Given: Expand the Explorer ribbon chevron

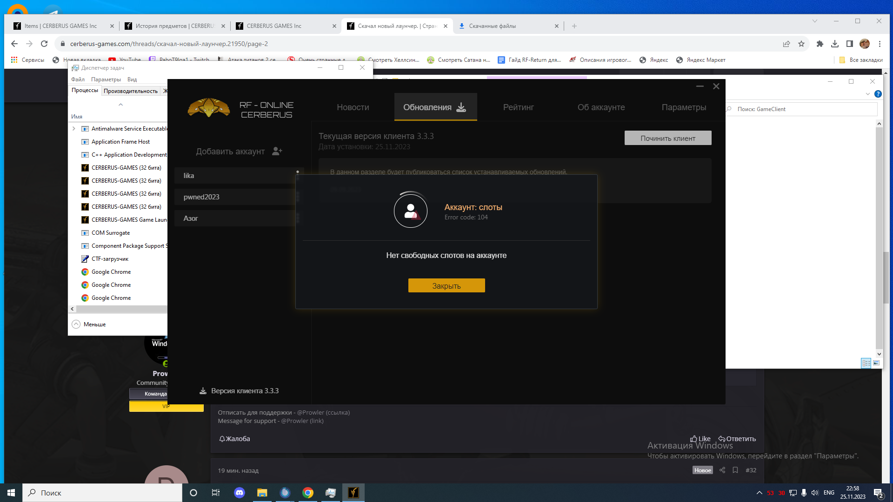Looking at the screenshot, I should tap(867, 94).
